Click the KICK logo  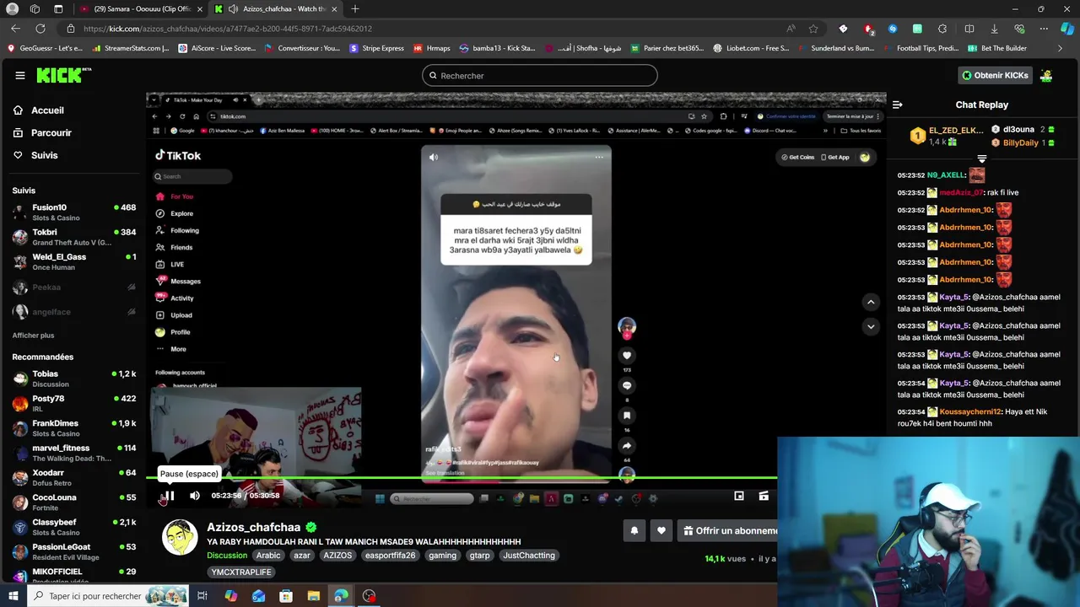click(63, 75)
